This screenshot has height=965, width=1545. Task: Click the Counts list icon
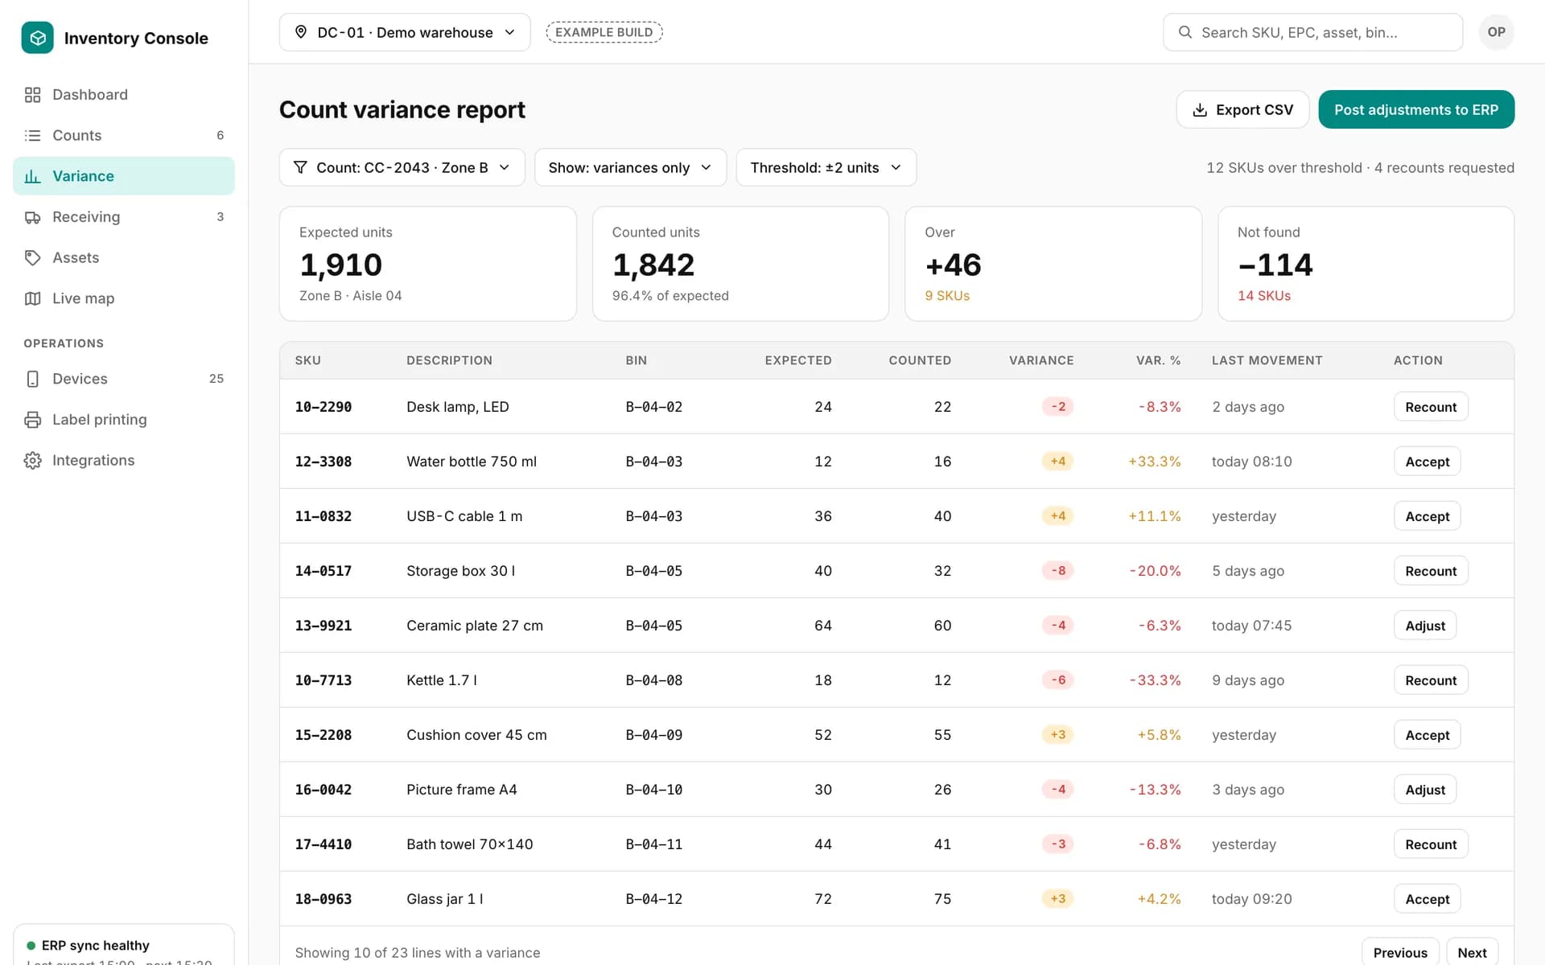32,136
